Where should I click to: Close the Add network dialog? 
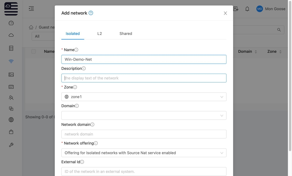click(225, 13)
